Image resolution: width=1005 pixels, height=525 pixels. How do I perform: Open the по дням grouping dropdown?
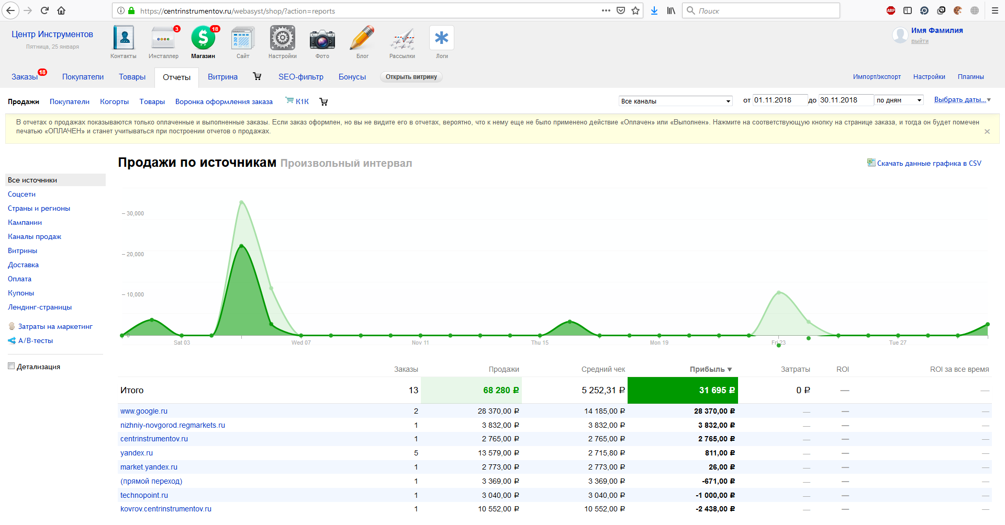tap(899, 100)
